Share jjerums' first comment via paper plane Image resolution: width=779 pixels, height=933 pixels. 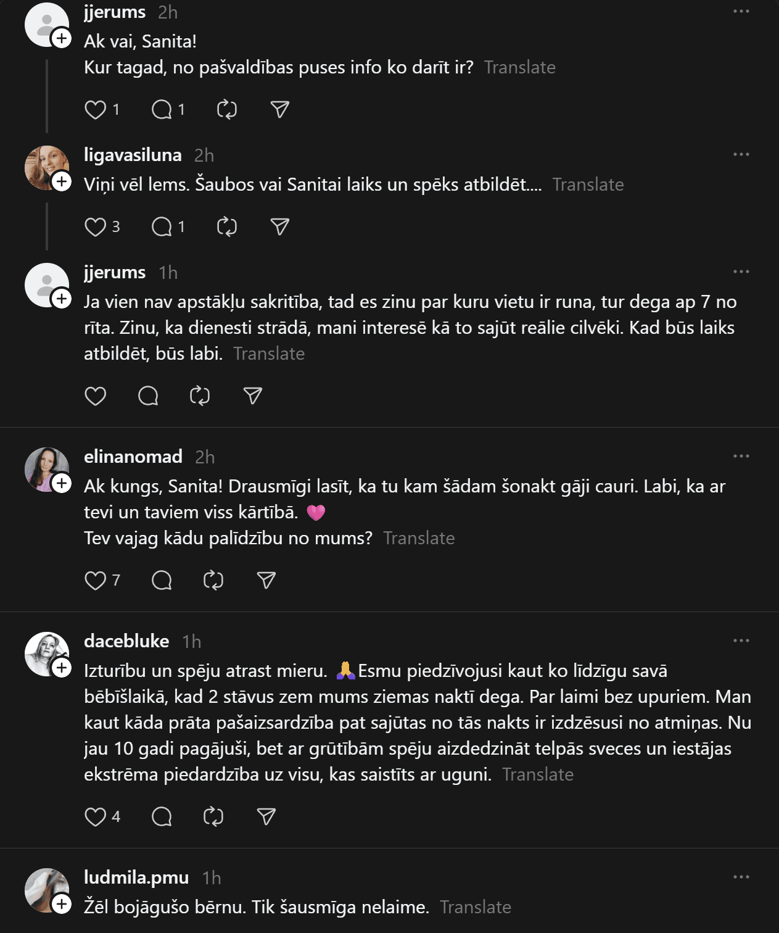(280, 110)
